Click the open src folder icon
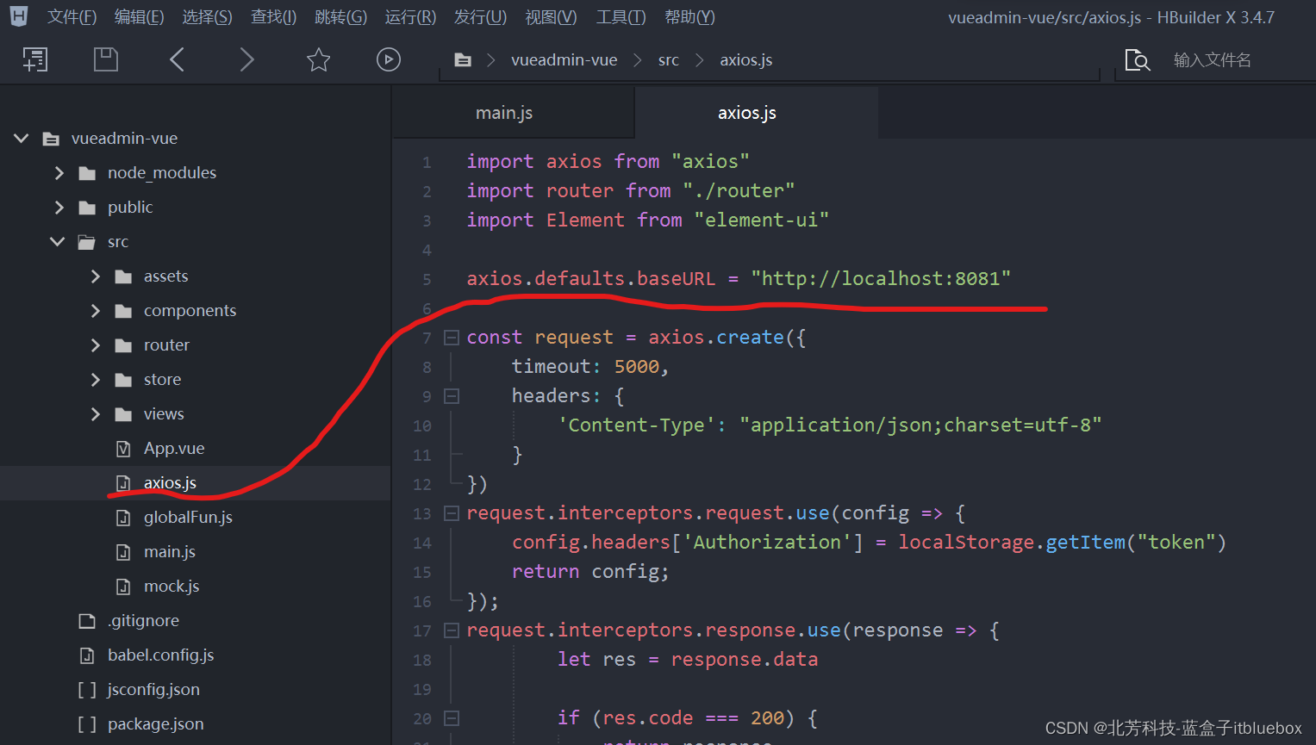Image resolution: width=1316 pixels, height=745 pixels. [87, 242]
